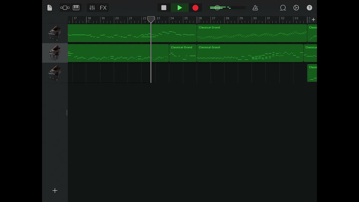The height and width of the screenshot is (202, 359).
Task: Select second track Classical Grand region at bar 26
Action: click(x=250, y=53)
